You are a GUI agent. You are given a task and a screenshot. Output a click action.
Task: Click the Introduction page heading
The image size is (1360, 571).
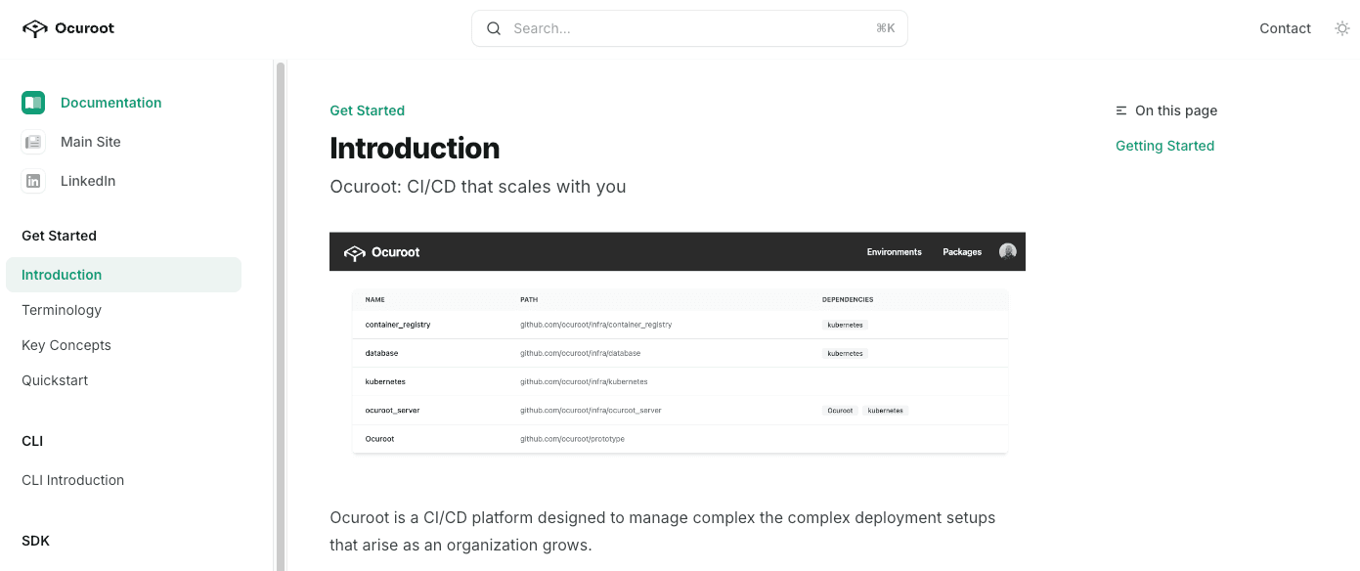click(415, 148)
